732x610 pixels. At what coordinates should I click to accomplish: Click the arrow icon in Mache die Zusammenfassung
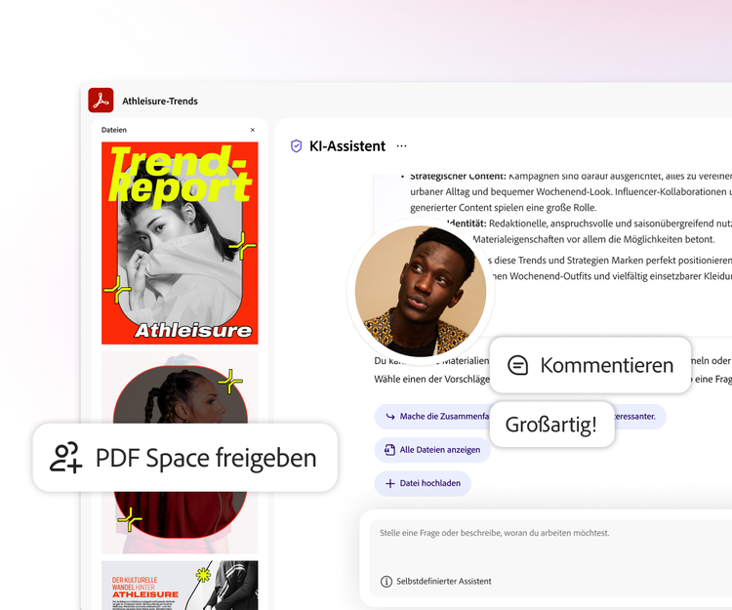[390, 417]
